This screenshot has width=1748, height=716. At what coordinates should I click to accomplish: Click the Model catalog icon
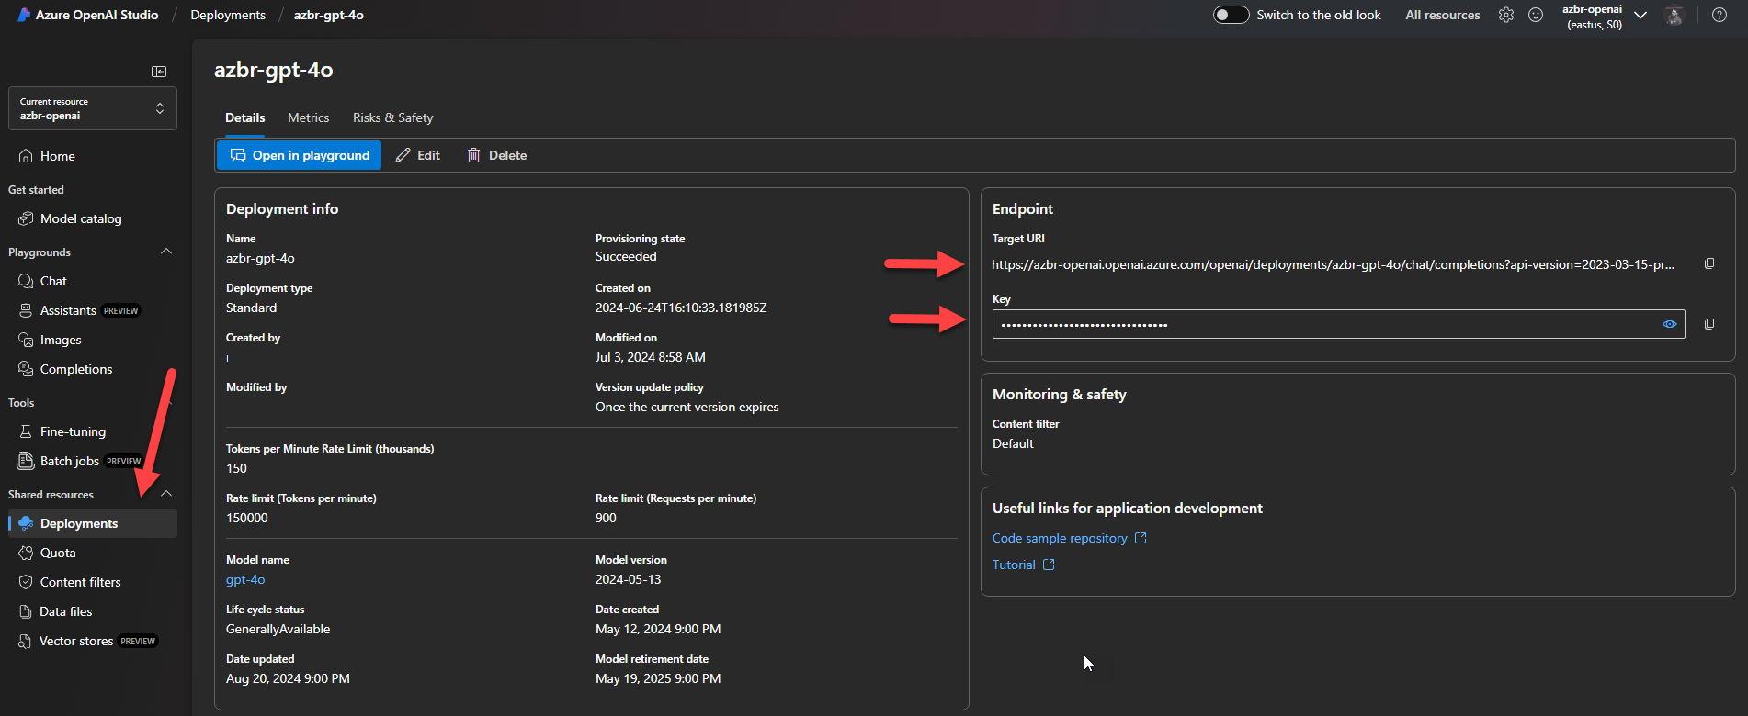click(x=26, y=218)
